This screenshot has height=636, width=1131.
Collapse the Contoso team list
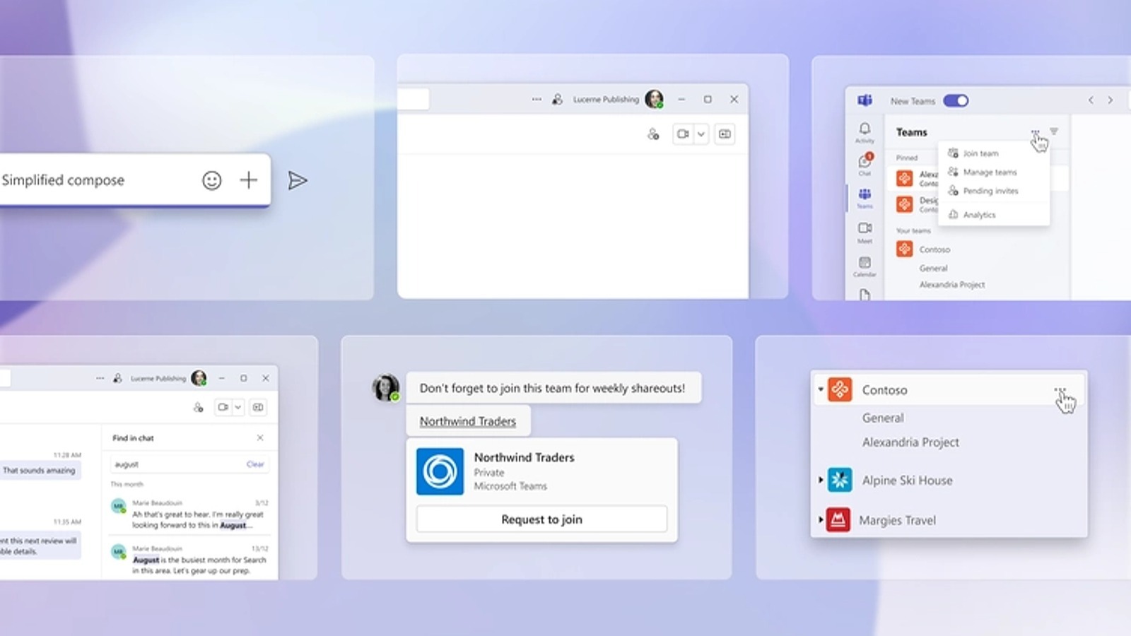[x=820, y=389]
